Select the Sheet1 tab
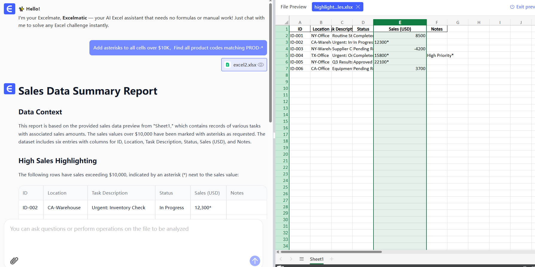 (x=316, y=259)
